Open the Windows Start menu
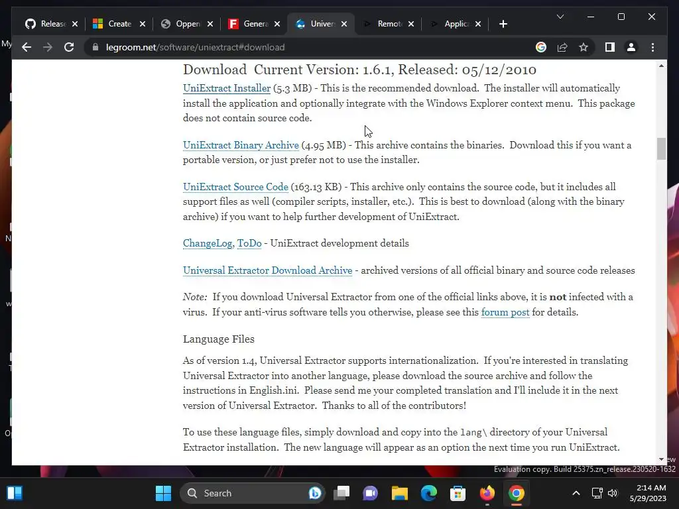 163,493
